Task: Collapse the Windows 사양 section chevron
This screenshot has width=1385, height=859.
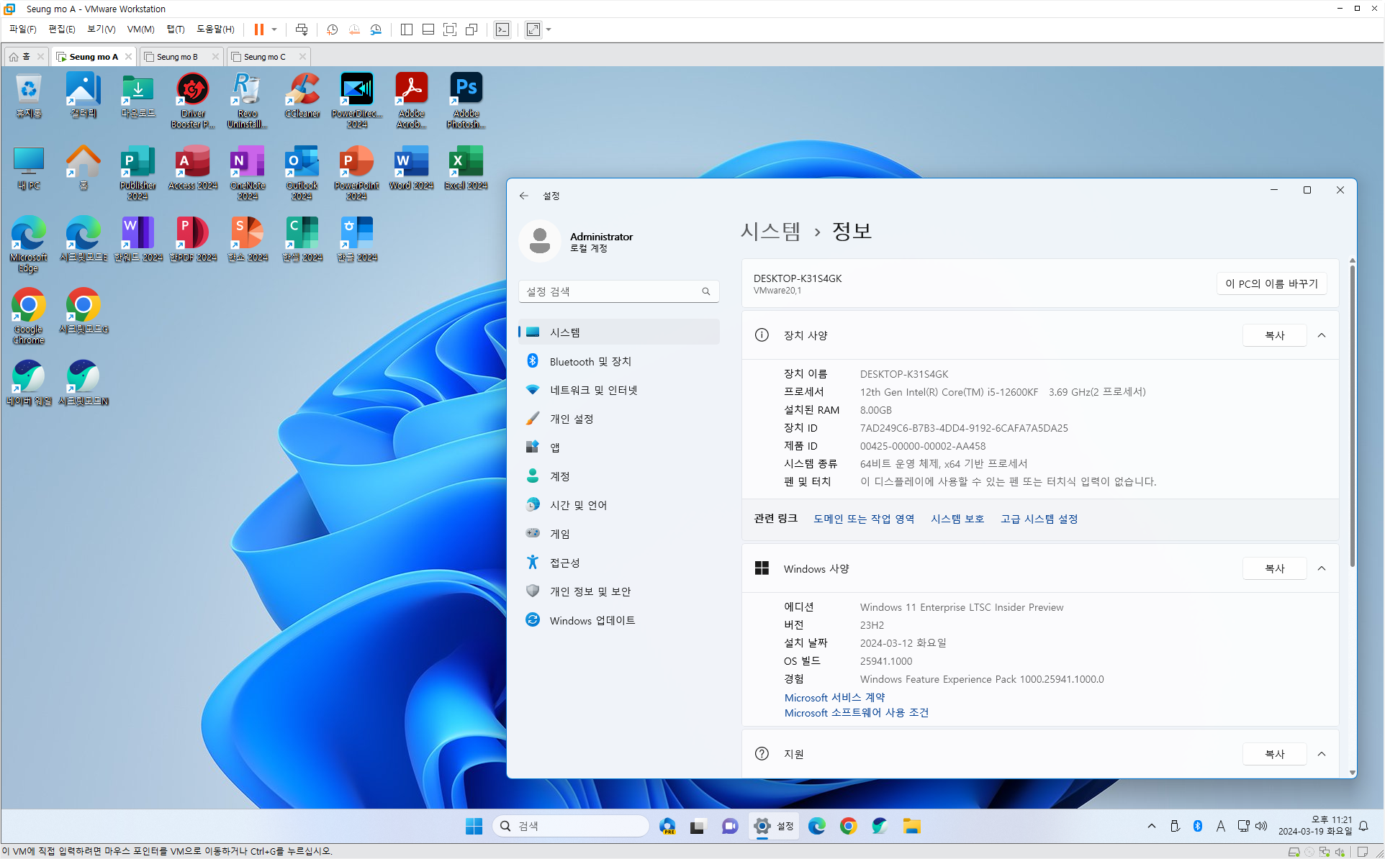Action: pos(1322,568)
